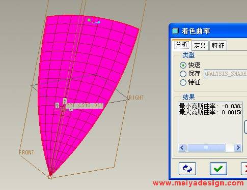Select the FRONT datum plane label
Screen dimensions: 247x190
(26, 152)
